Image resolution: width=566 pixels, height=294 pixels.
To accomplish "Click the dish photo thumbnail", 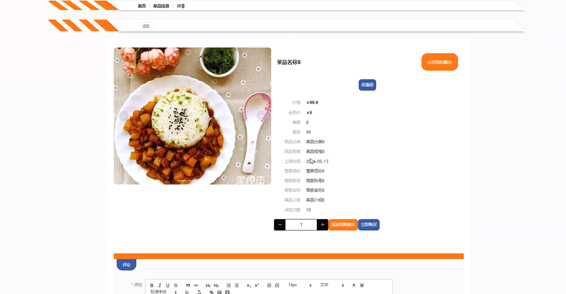I will [192, 116].
